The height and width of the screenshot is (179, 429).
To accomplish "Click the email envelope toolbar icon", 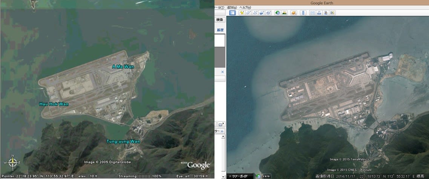I will point(312,12).
